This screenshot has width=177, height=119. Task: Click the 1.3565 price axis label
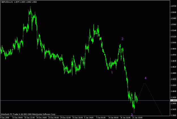174,115
